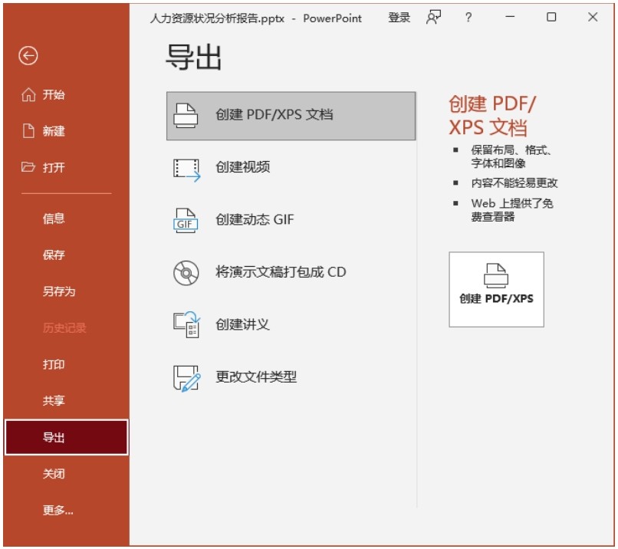This screenshot has height=549, width=618.
Task: Click the handout icon for 创建讲义
Action: click(x=186, y=324)
